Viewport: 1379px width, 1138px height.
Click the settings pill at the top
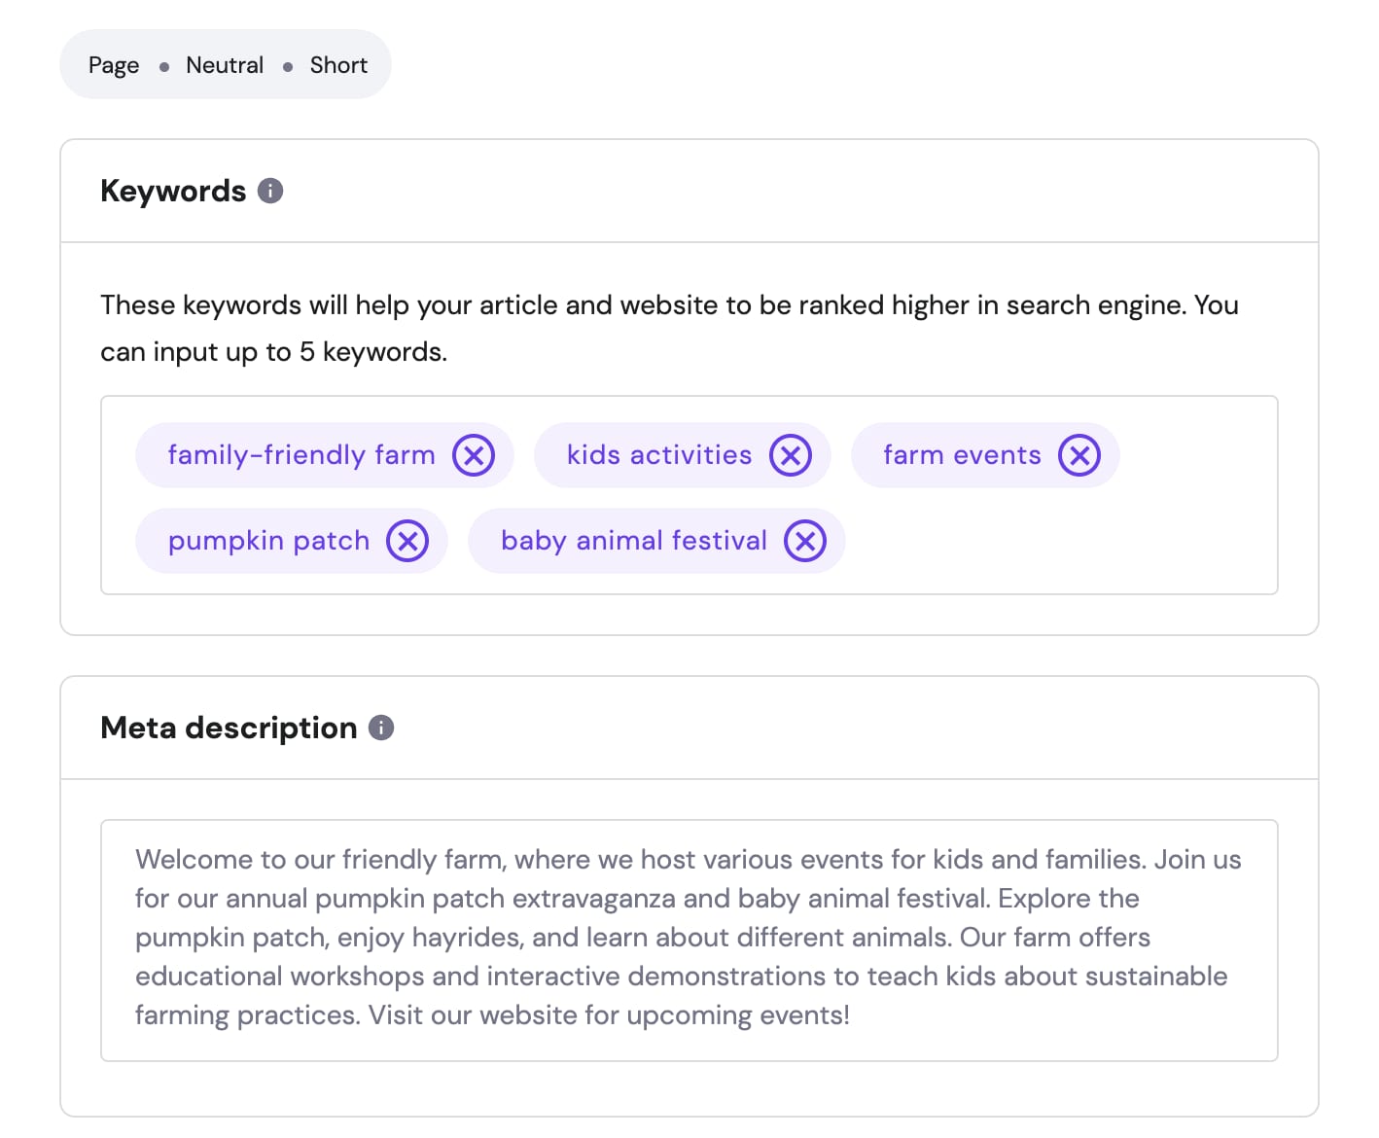[225, 64]
